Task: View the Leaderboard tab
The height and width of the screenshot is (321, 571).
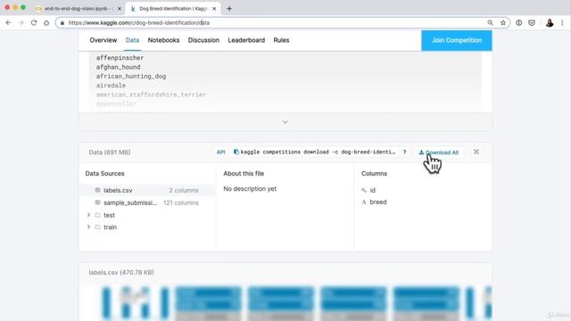Action: pyautogui.click(x=246, y=40)
